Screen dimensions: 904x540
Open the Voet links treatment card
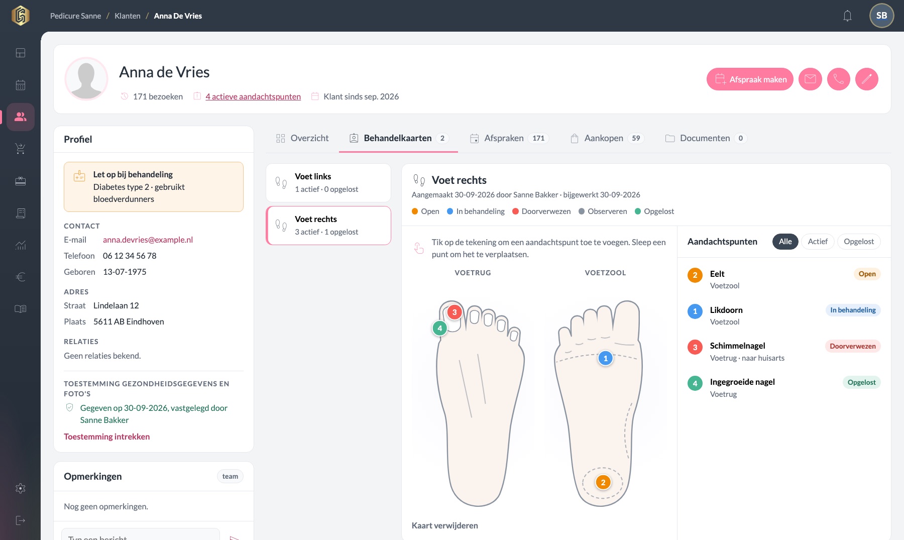click(328, 183)
